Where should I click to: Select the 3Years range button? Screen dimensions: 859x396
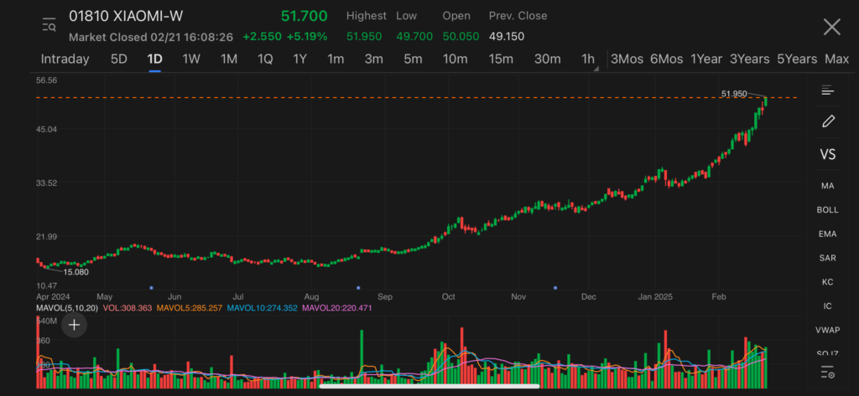coord(749,59)
